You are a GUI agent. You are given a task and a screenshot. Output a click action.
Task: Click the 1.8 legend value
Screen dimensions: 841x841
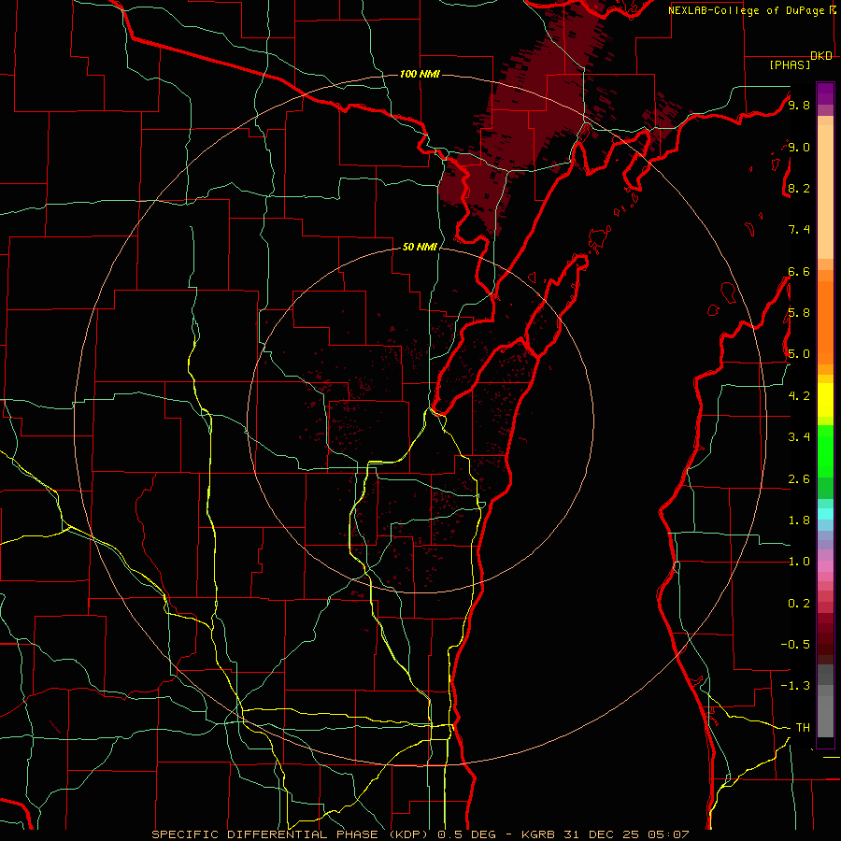click(x=799, y=520)
